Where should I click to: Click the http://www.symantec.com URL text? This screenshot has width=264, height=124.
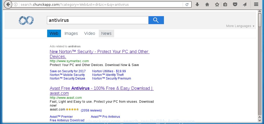[x=69, y=61]
